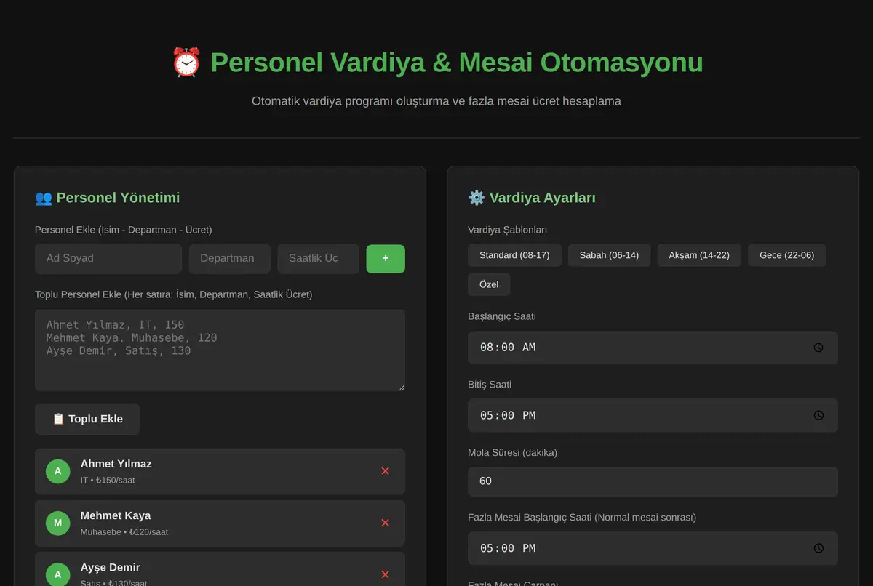This screenshot has width=873, height=586.
Task: Open time picker clock icon for Başlangıç Saati
Action: pos(818,348)
